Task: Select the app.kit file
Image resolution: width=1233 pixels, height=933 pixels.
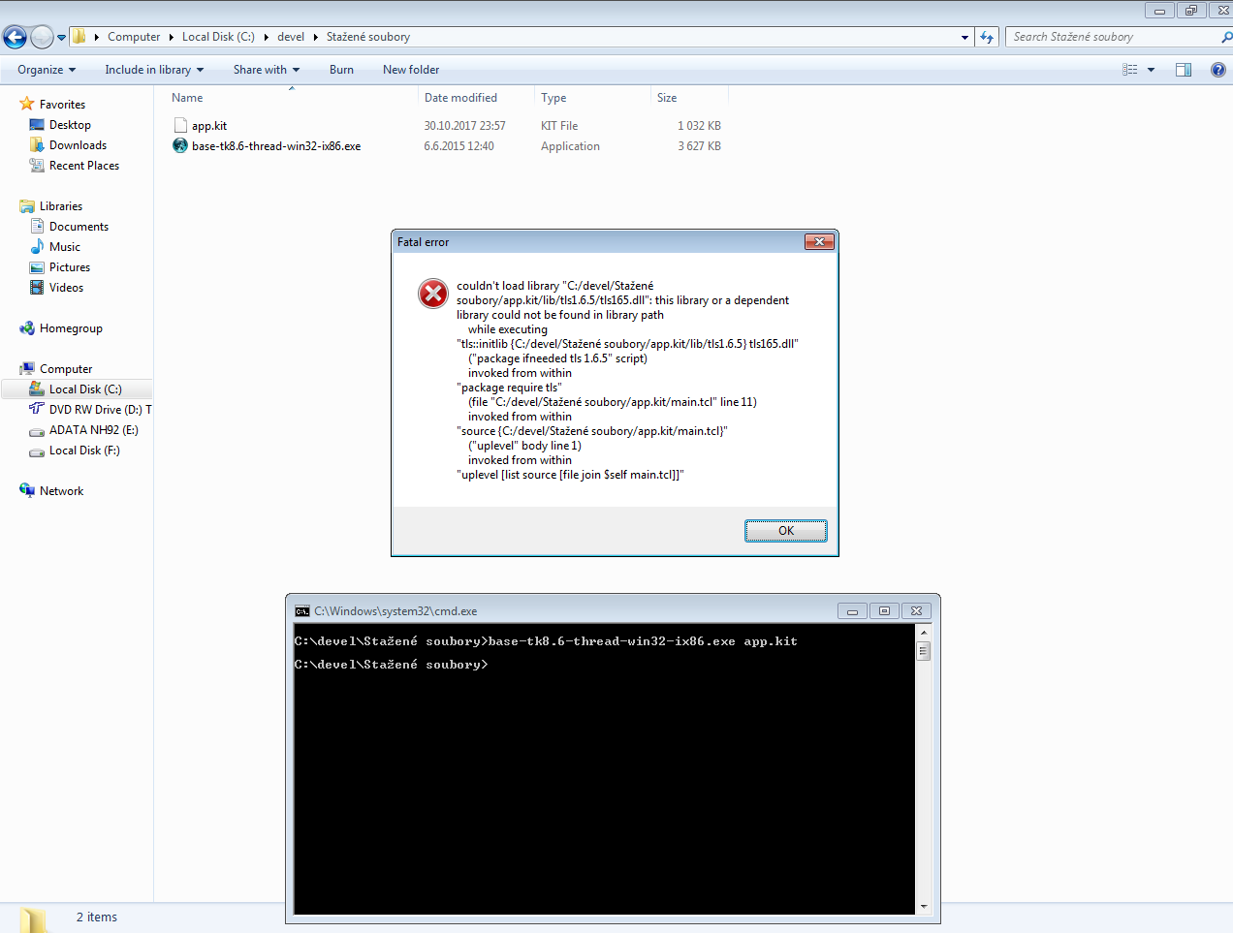Action: (208, 126)
